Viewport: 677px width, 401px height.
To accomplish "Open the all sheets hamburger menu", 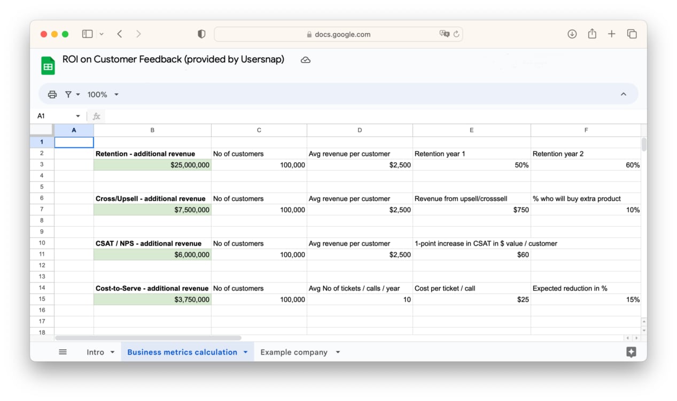I will point(63,352).
